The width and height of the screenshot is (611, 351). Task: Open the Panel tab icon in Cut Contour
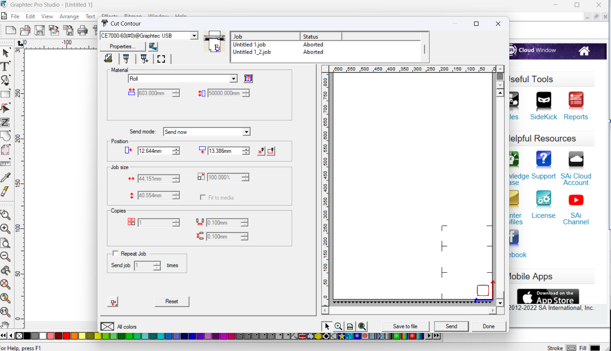[126, 58]
